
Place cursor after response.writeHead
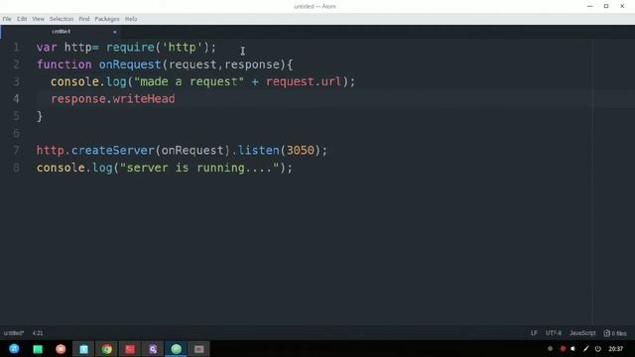point(176,99)
